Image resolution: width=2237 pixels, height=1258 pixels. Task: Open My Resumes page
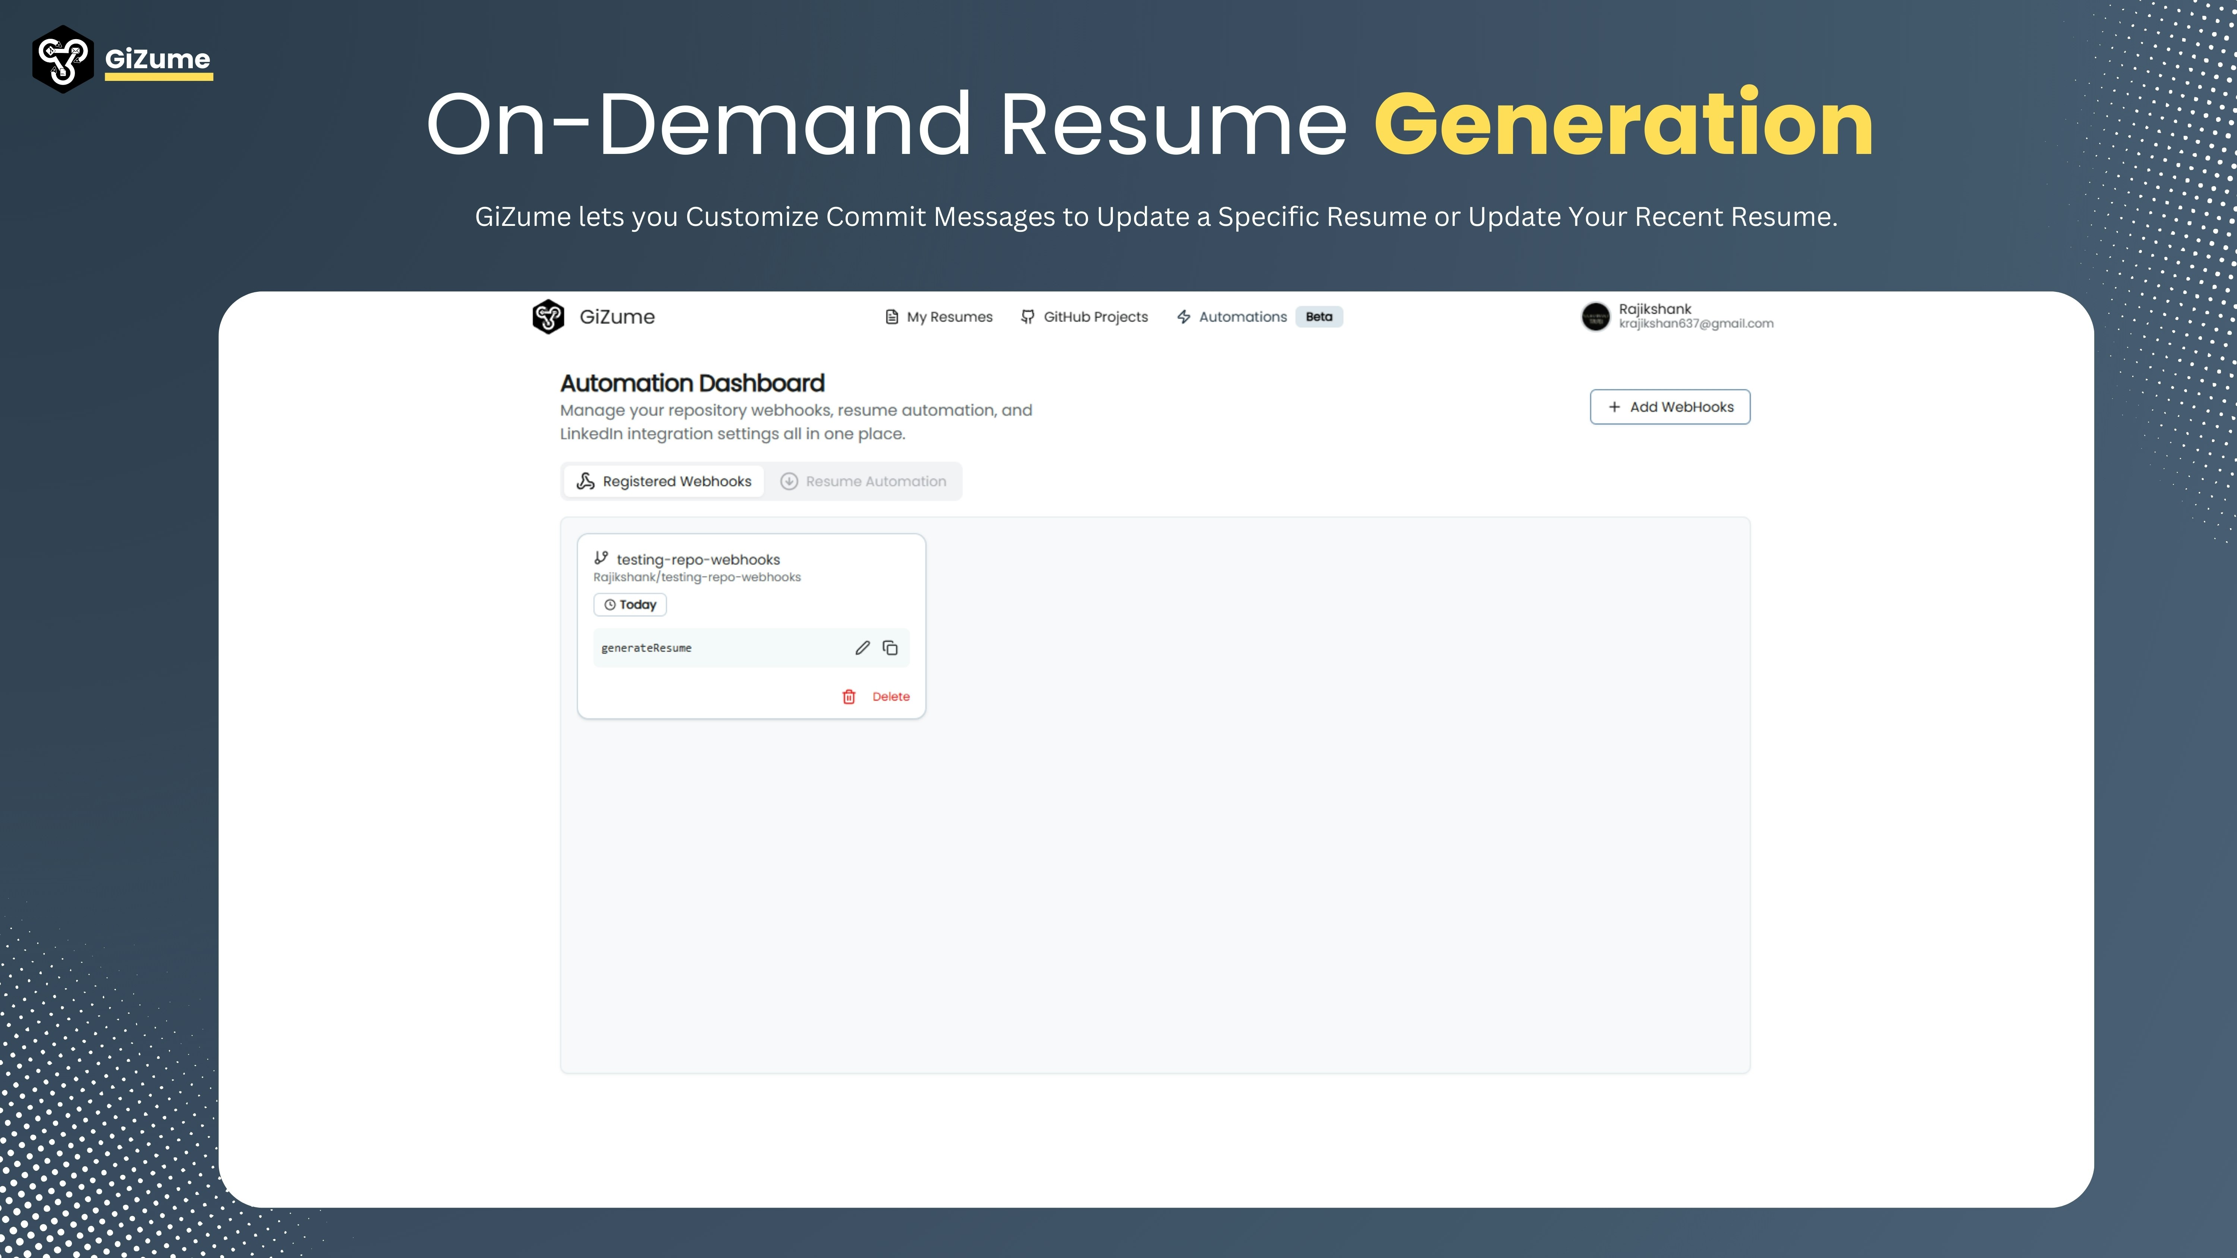(x=949, y=317)
